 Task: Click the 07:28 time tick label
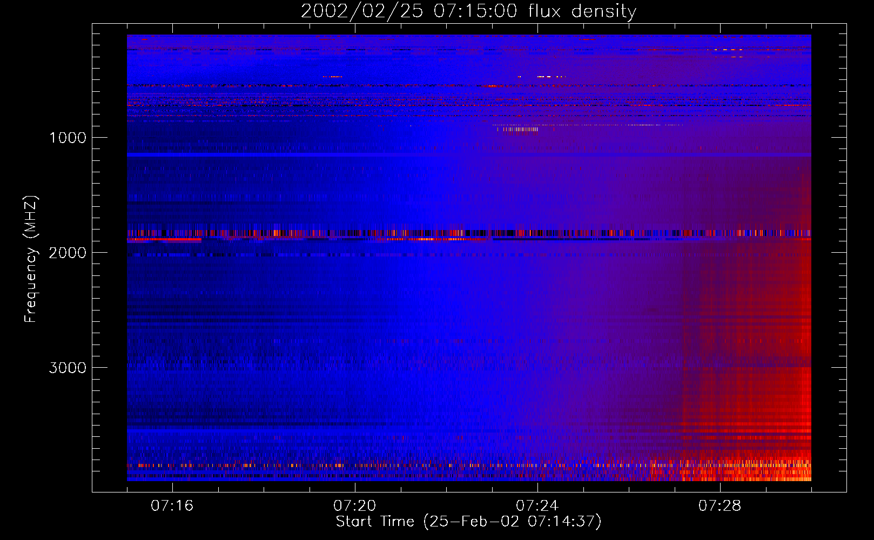[720, 506]
